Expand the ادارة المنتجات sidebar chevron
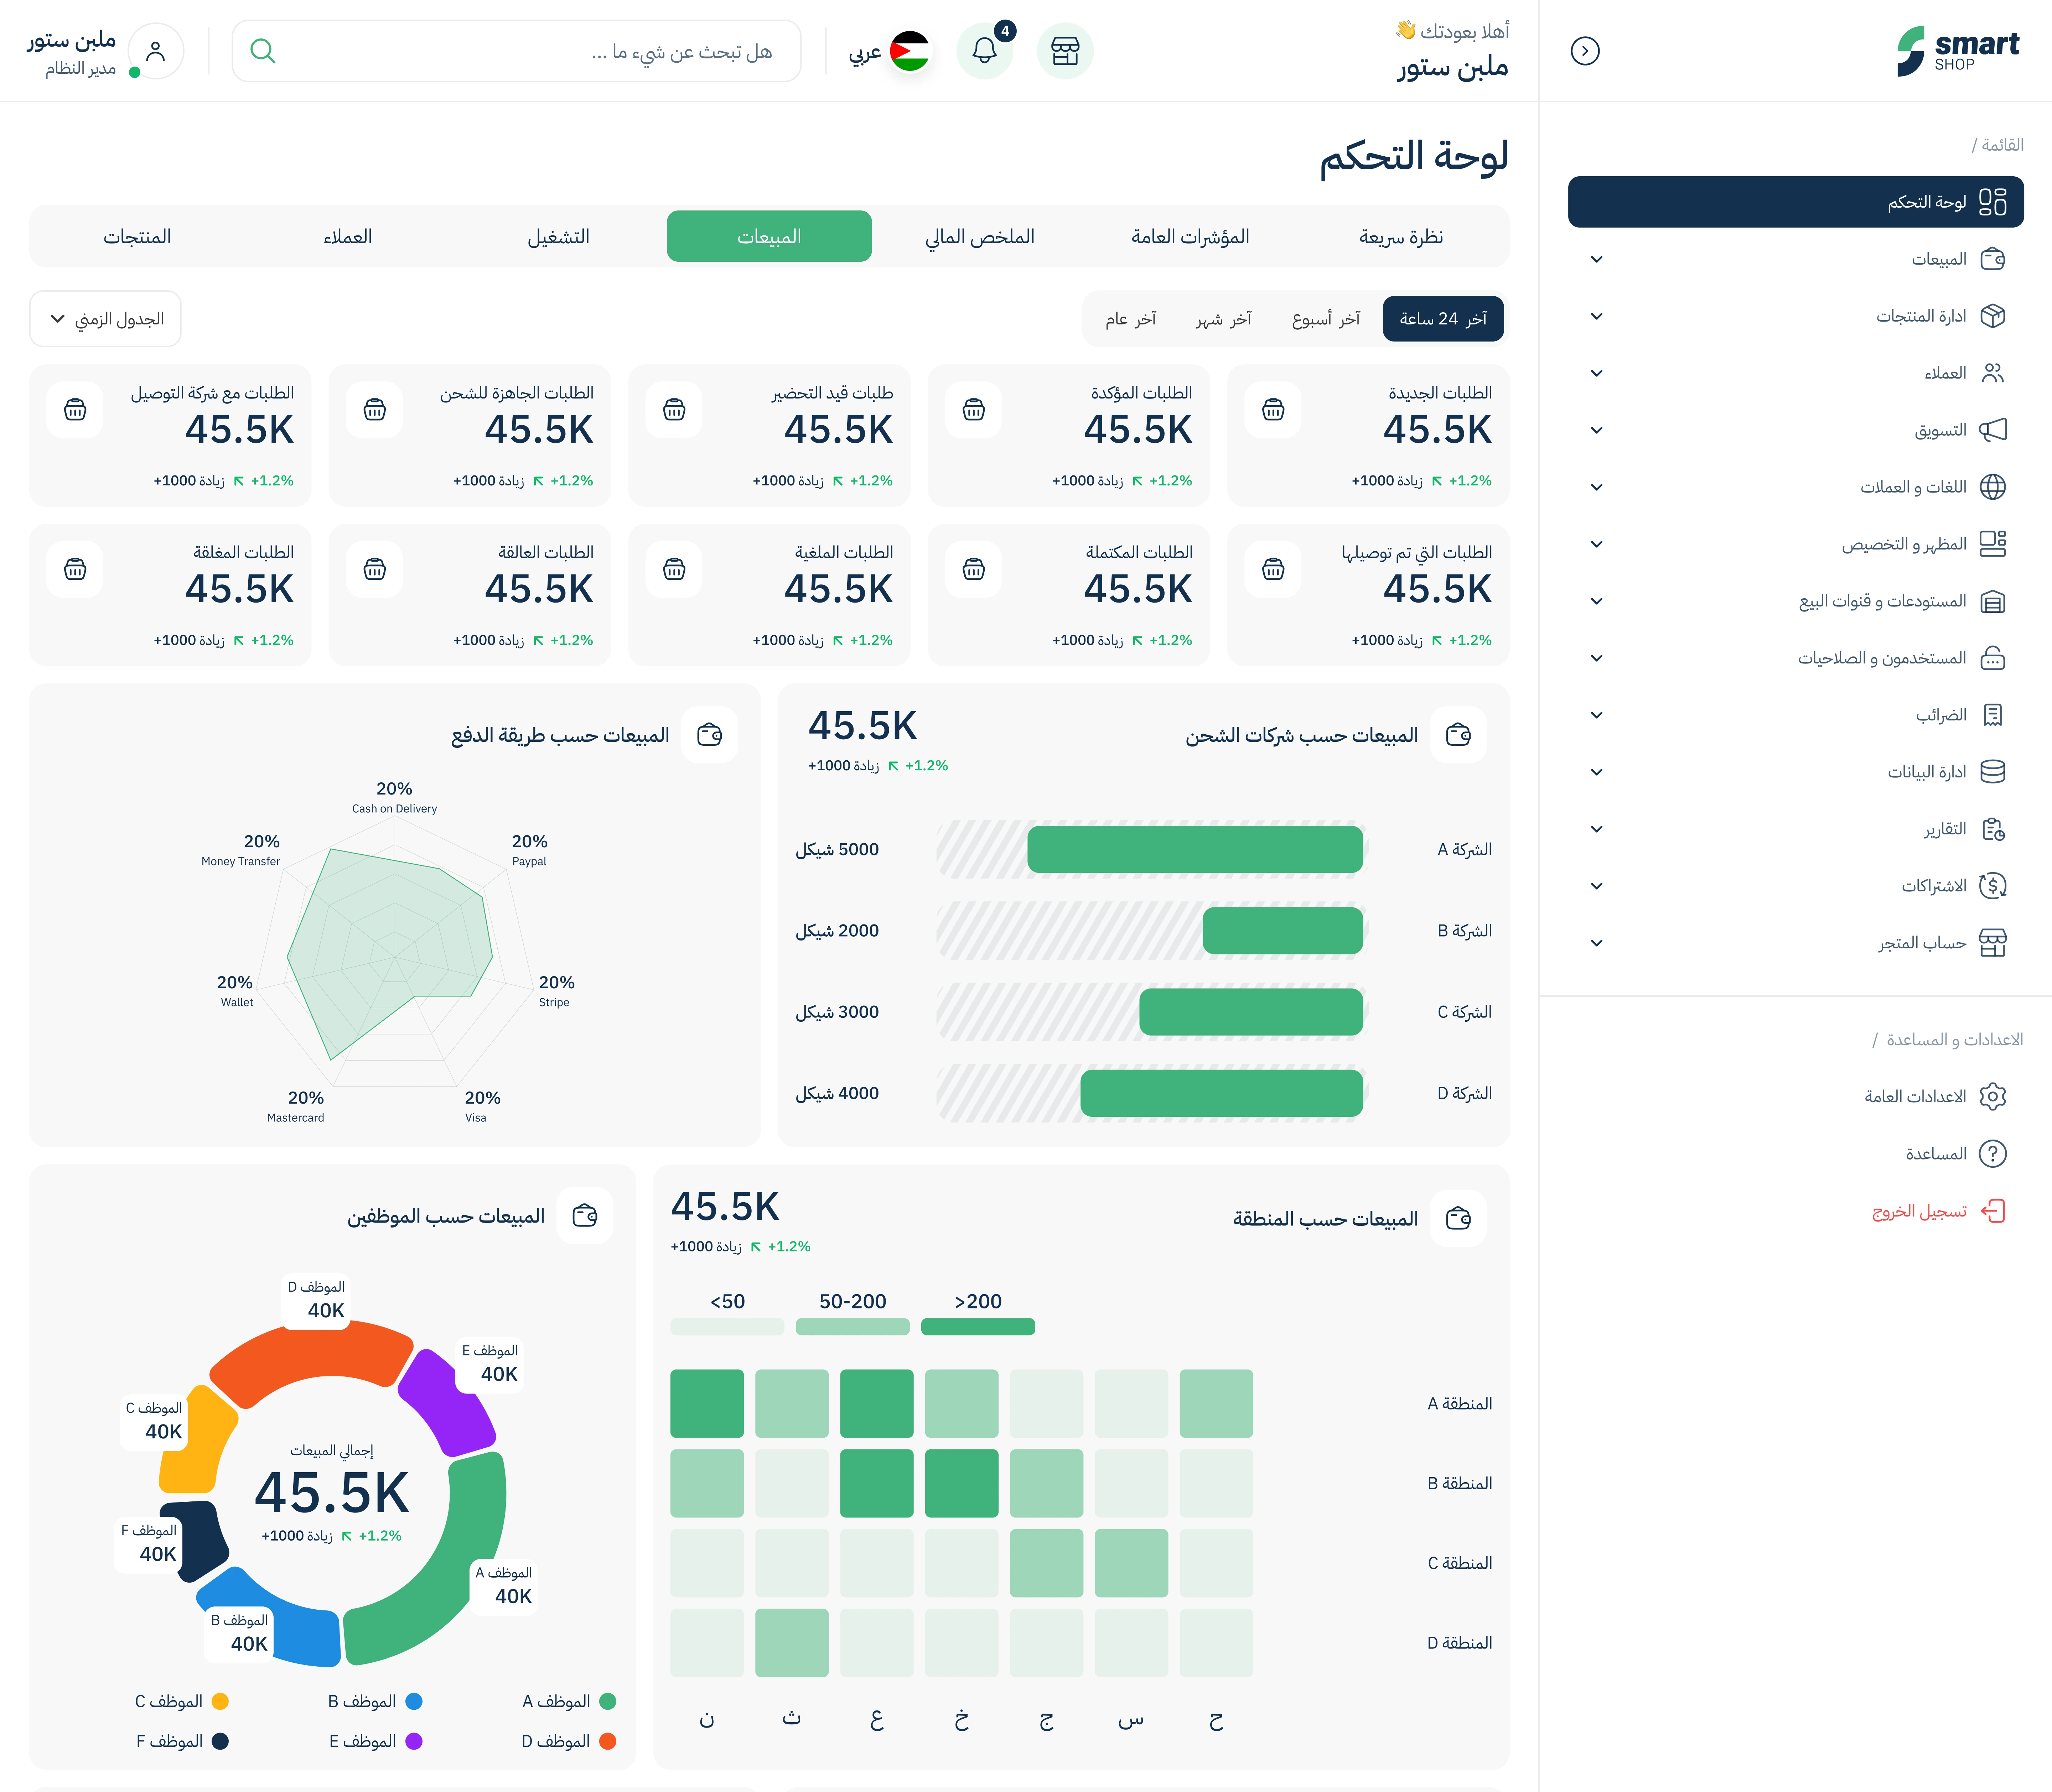 pyautogui.click(x=1597, y=316)
